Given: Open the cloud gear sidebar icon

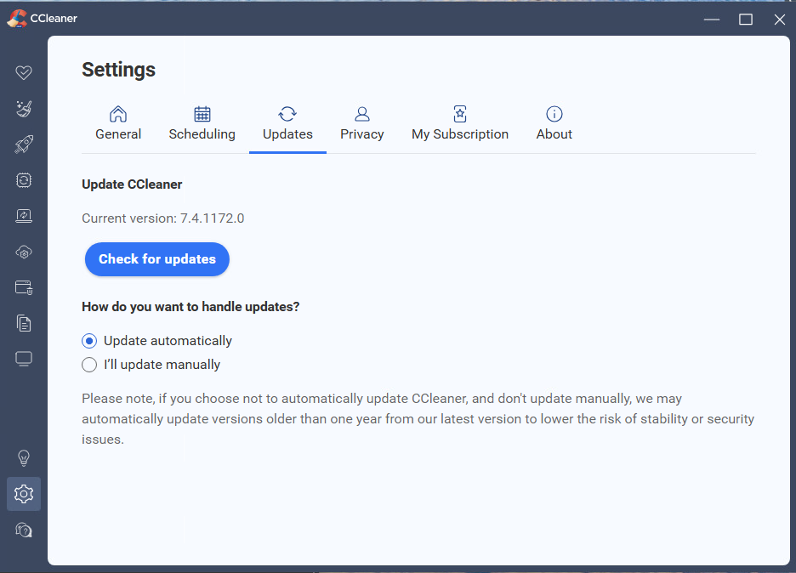Looking at the screenshot, I should (x=24, y=252).
